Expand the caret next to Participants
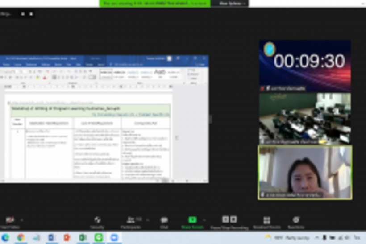Screen dimensions: 366x244 pos(148,220)
